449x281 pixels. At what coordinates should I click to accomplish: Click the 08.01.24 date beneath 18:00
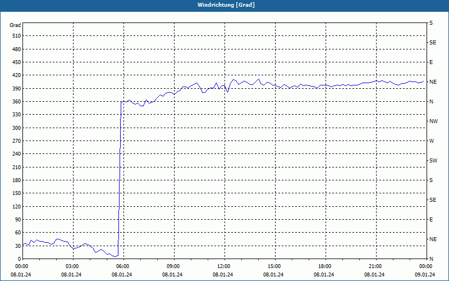coord(324,275)
